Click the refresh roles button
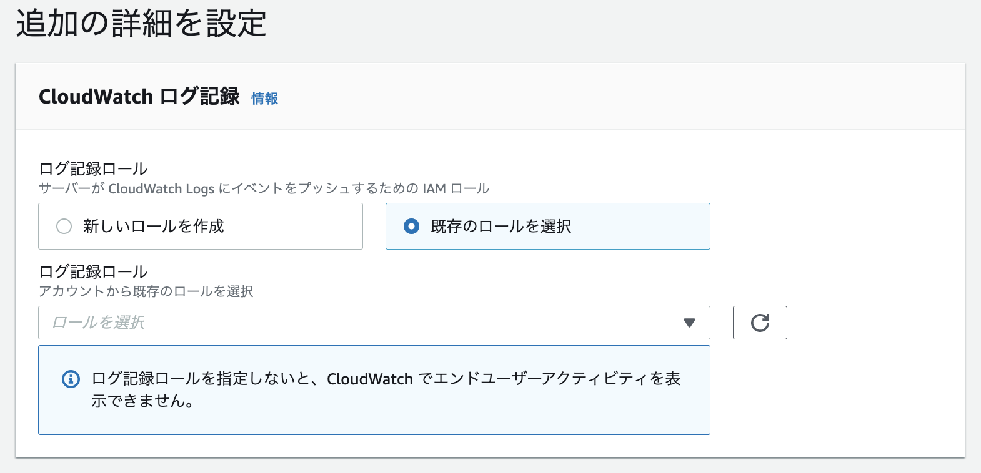The image size is (981, 473). (x=760, y=323)
